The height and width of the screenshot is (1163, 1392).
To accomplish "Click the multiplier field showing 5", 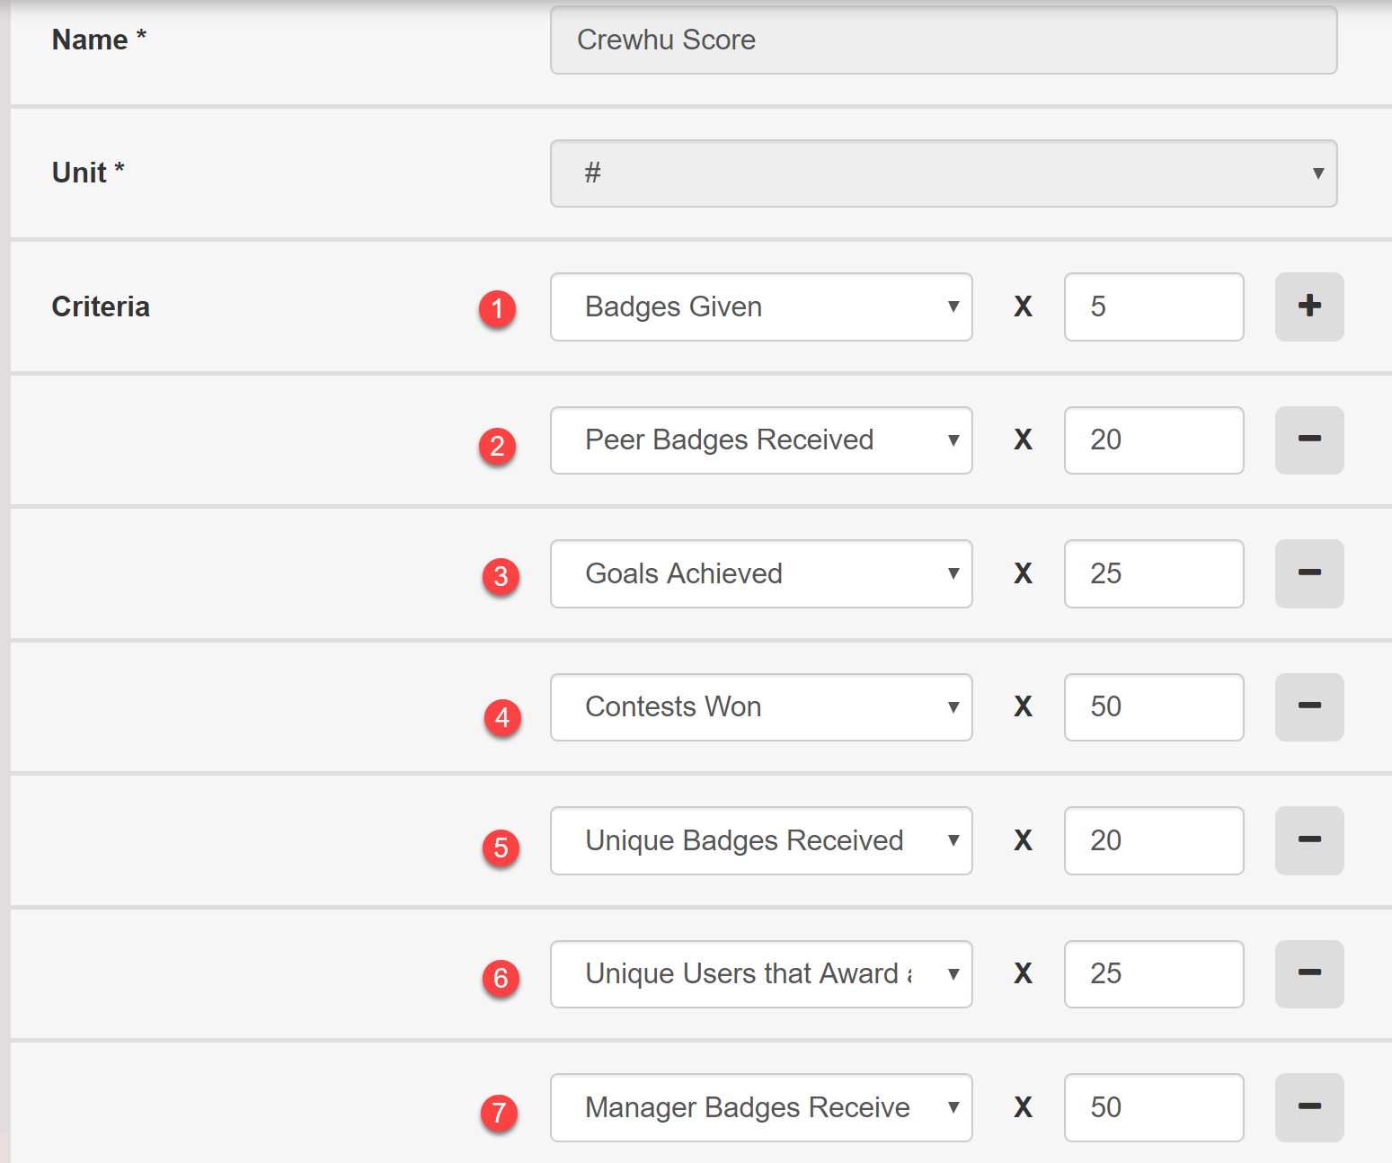I will click(1154, 306).
